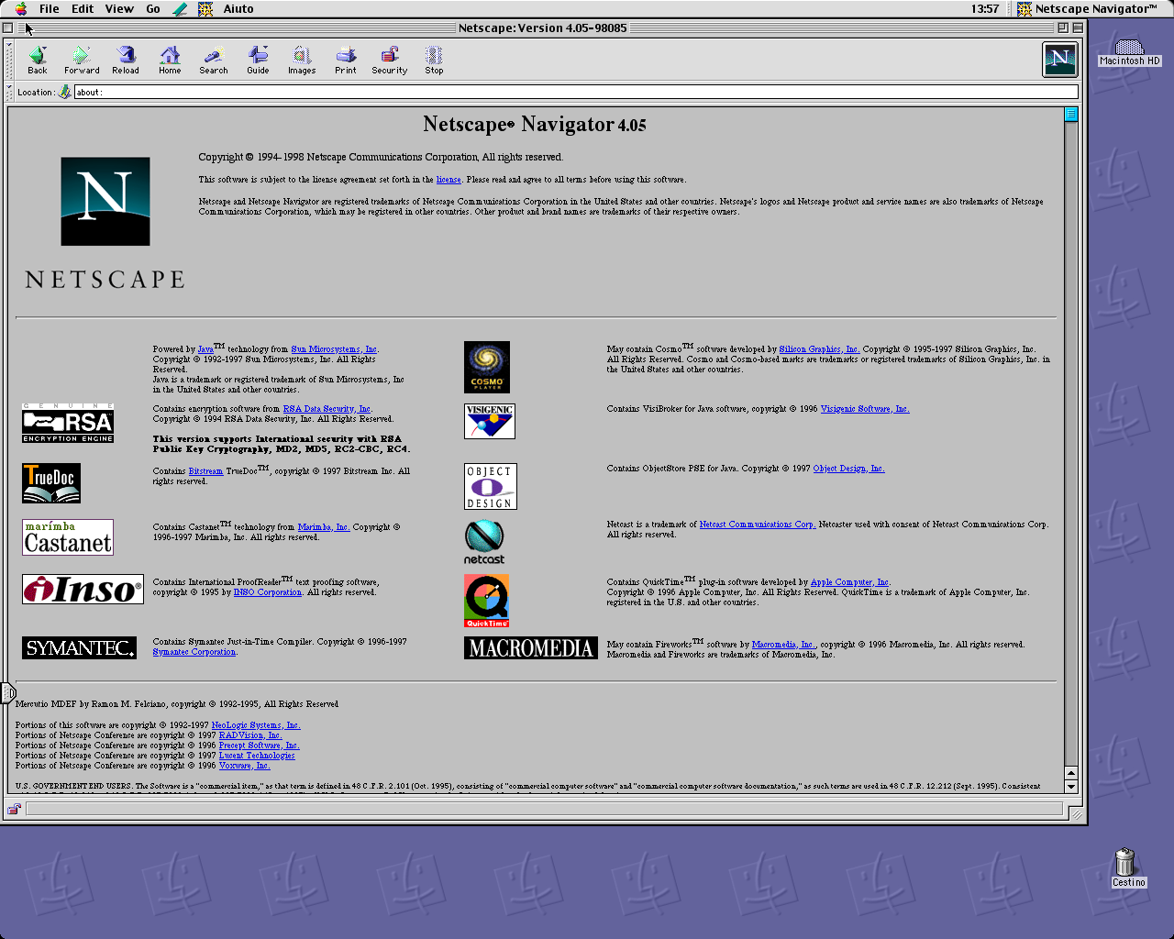Viewport: 1174px width, 939px height.
Task: Open the Lucent Technologies link
Action: pyautogui.click(x=257, y=756)
